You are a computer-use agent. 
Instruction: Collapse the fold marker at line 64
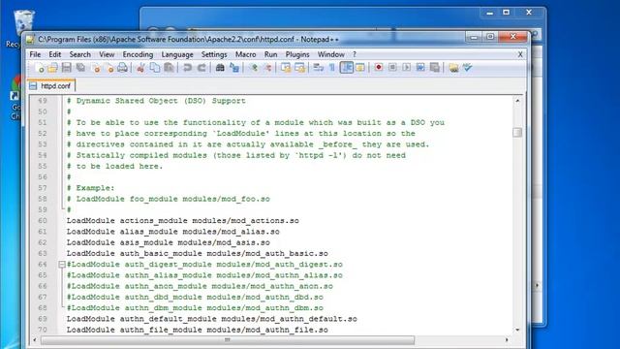[62, 264]
